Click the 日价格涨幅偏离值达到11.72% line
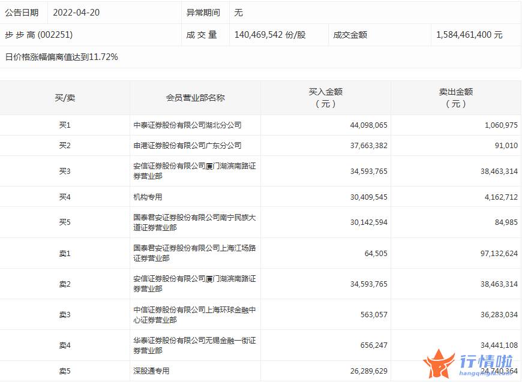The height and width of the screenshot is (382, 522). point(62,57)
